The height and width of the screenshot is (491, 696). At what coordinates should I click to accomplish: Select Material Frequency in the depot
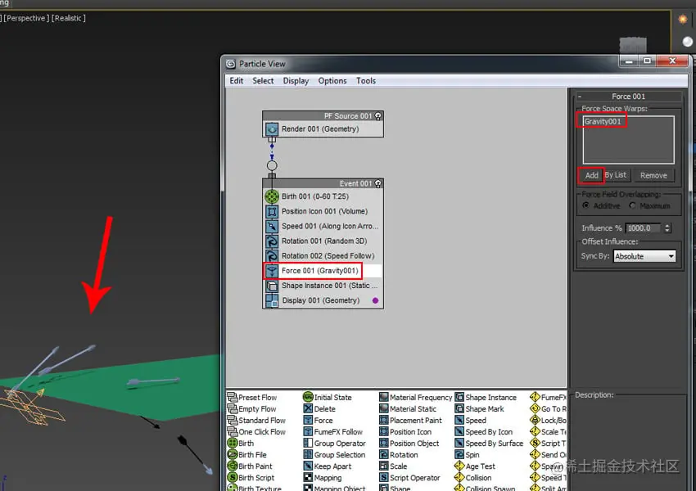(x=415, y=398)
